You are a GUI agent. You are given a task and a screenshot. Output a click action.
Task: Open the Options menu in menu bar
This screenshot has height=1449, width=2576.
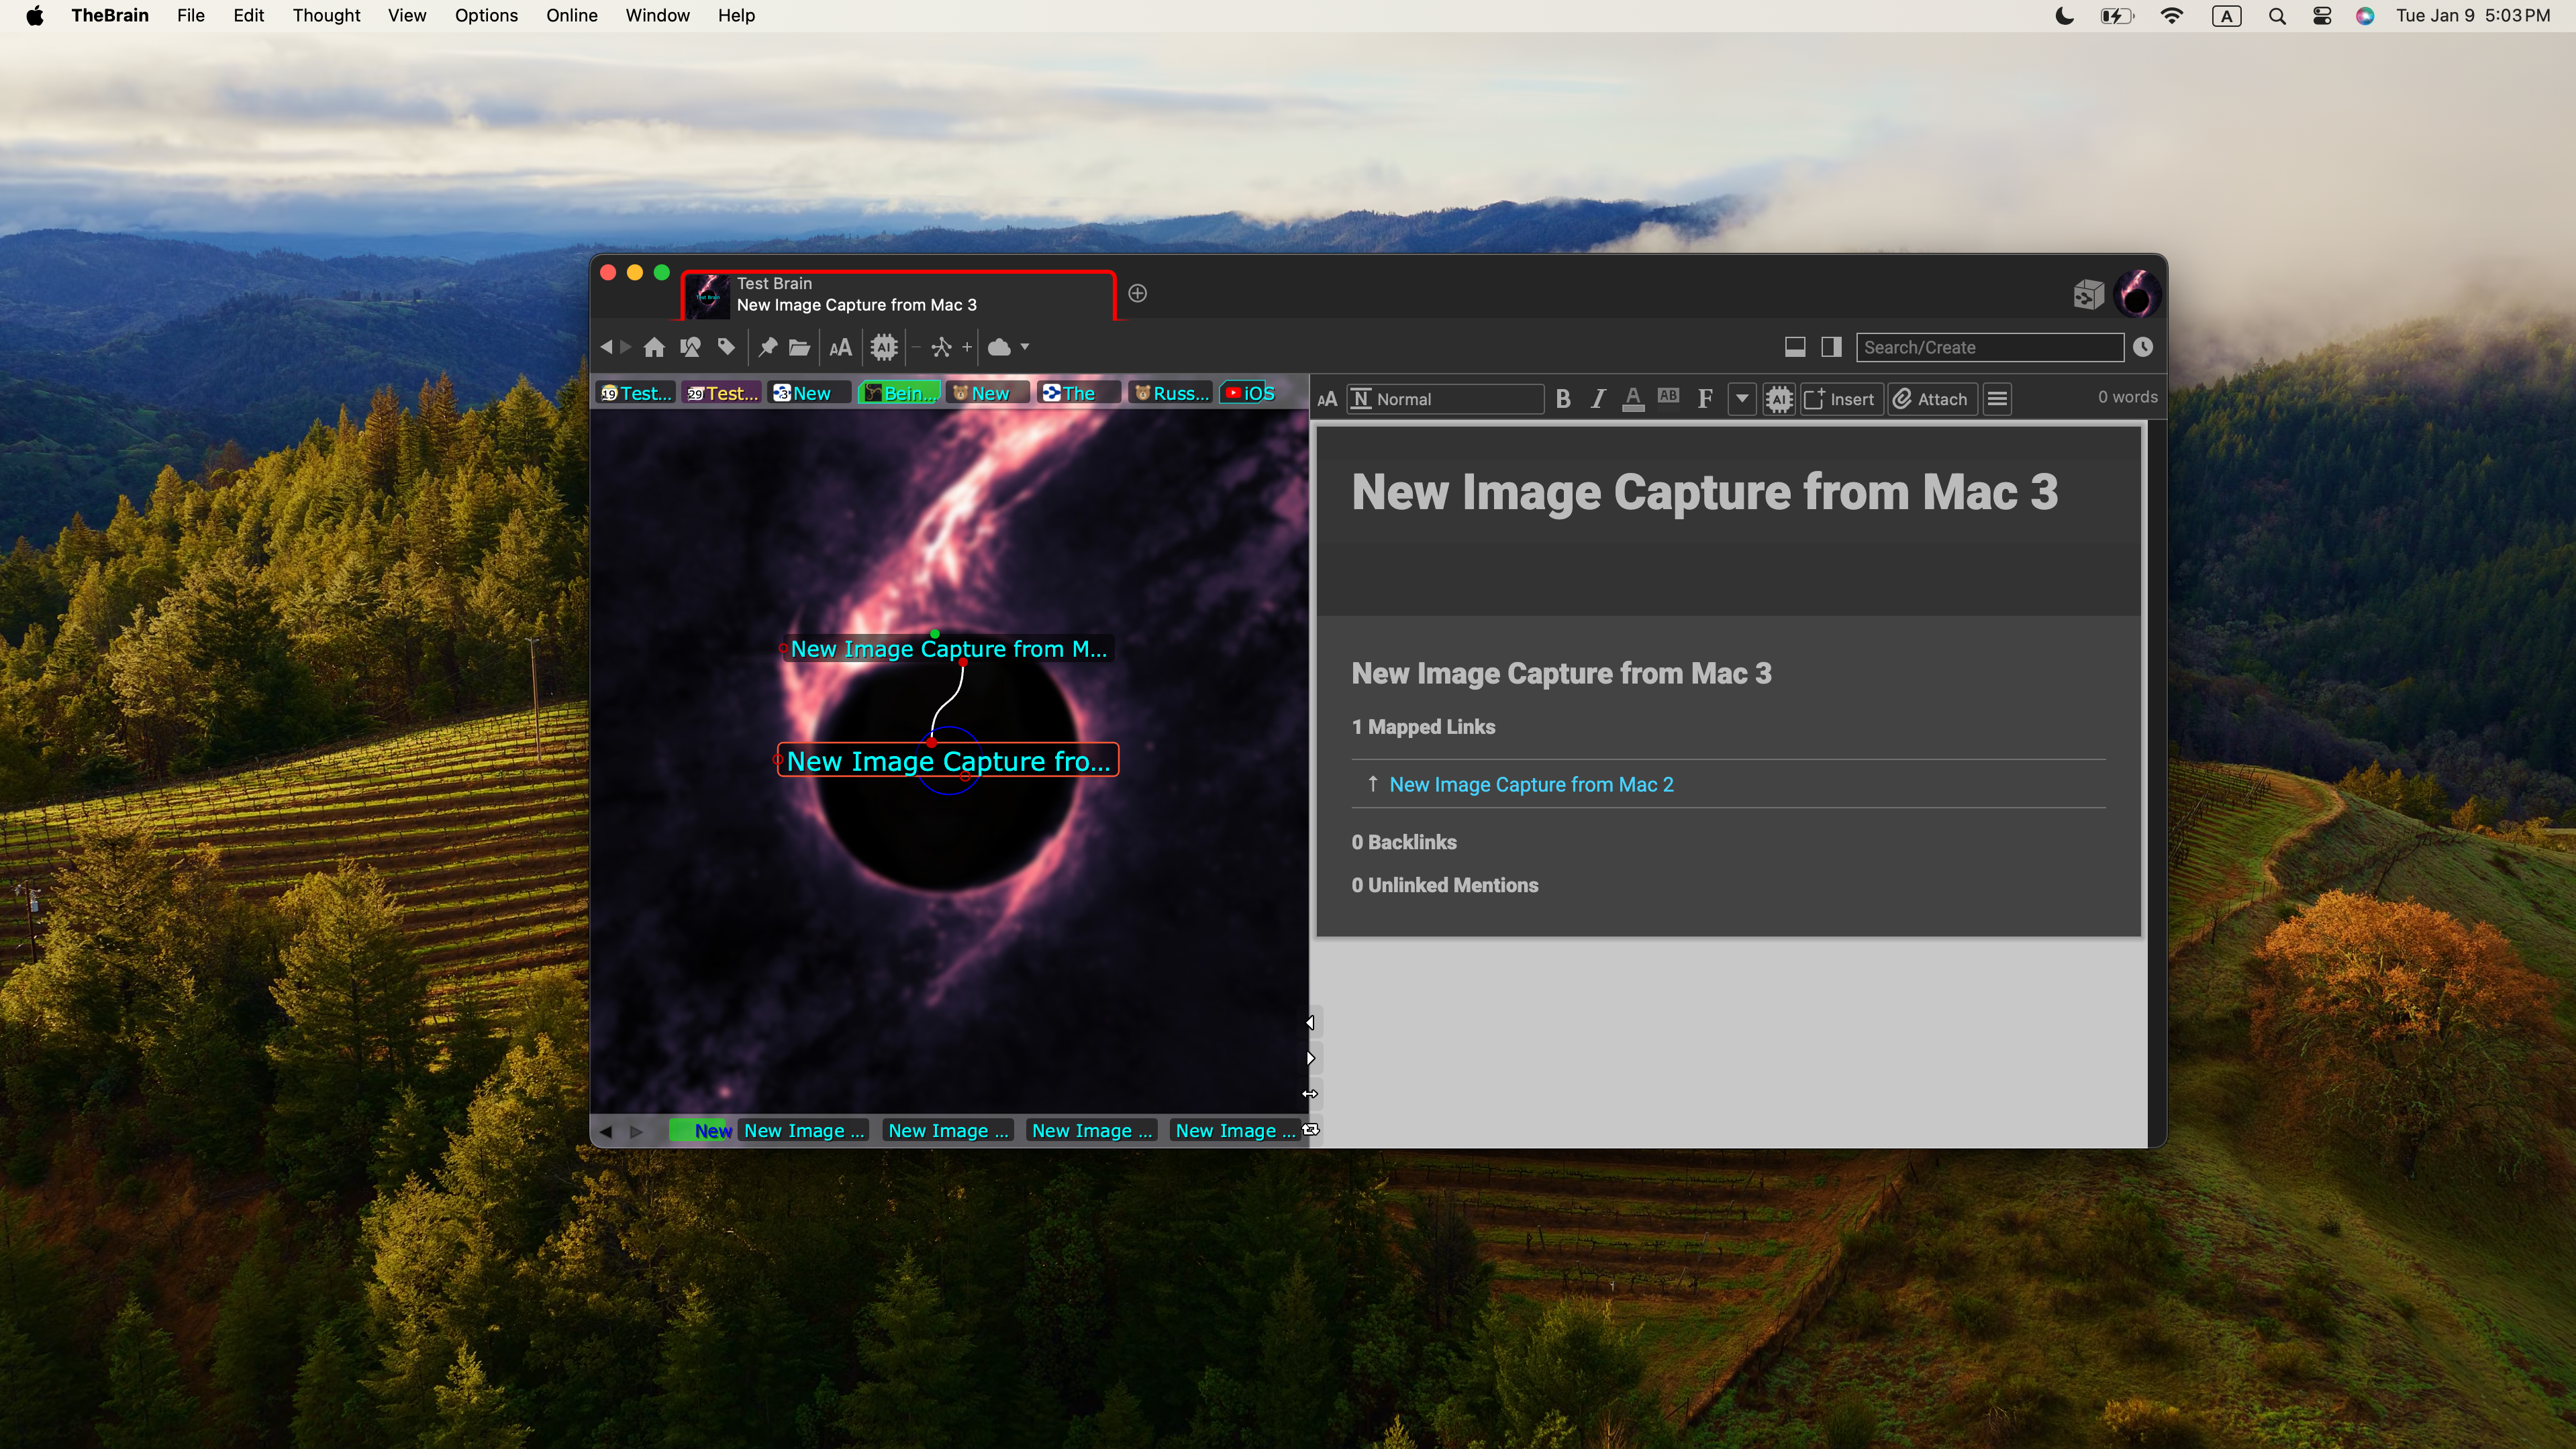coord(486,15)
